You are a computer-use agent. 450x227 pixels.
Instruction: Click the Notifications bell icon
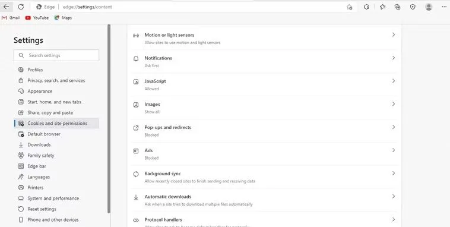point(136,59)
